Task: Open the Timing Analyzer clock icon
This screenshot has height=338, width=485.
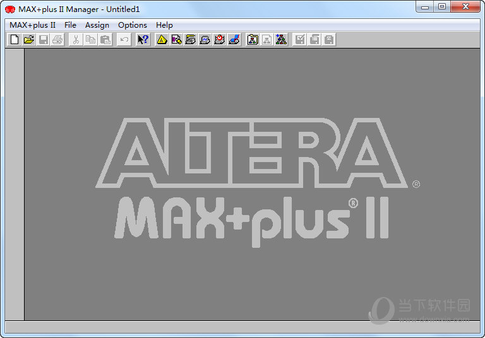Action: click(219, 40)
